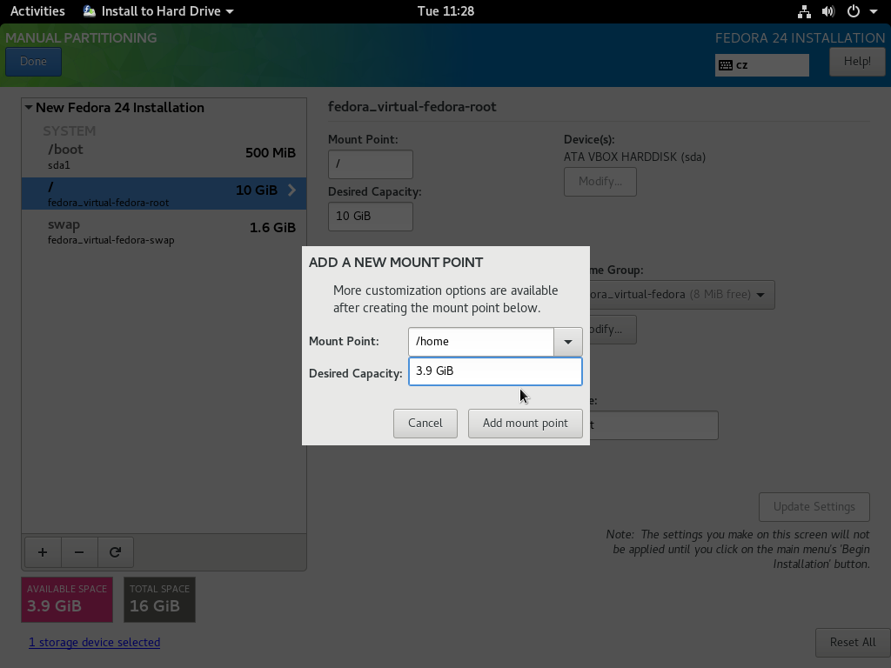Click the Done button
This screenshot has width=891, height=668.
pyautogui.click(x=34, y=62)
